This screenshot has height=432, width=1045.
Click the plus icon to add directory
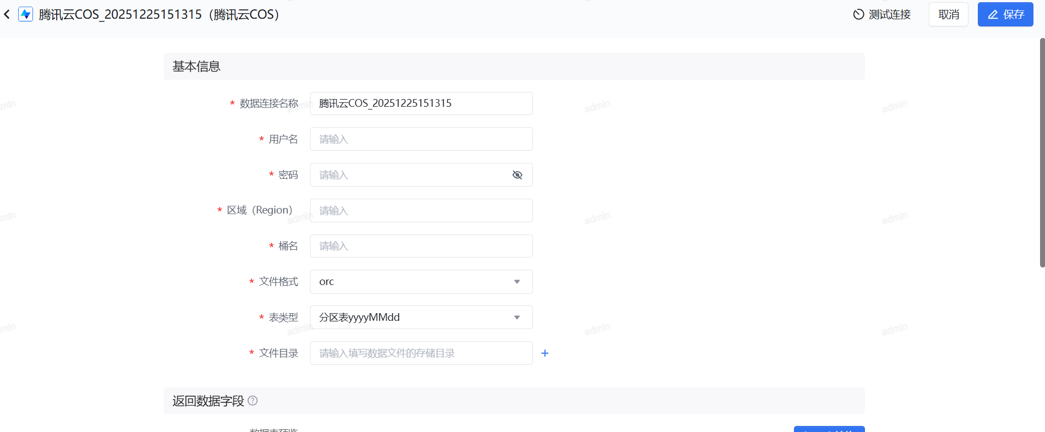[x=545, y=353]
